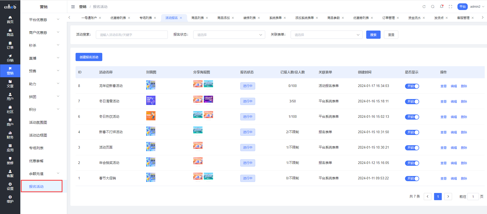Toggle display switch for 冬日热饮活动
This screenshot has height=214, width=487.
tap(412, 117)
